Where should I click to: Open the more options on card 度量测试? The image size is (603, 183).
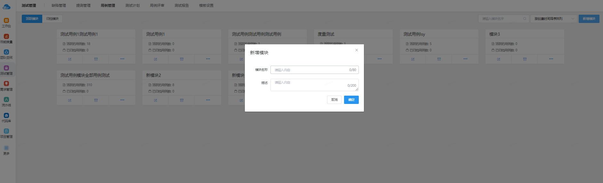(x=380, y=59)
